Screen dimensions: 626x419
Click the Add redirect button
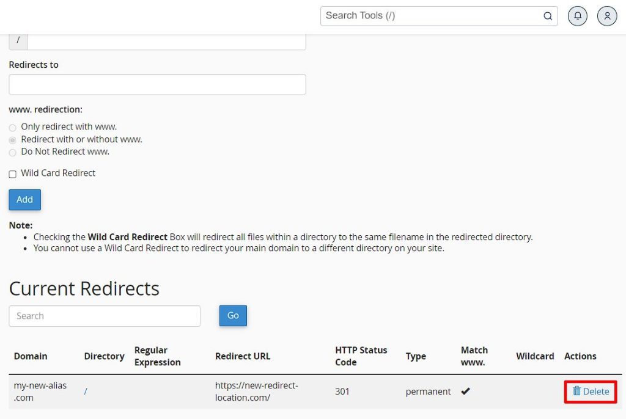tap(24, 200)
